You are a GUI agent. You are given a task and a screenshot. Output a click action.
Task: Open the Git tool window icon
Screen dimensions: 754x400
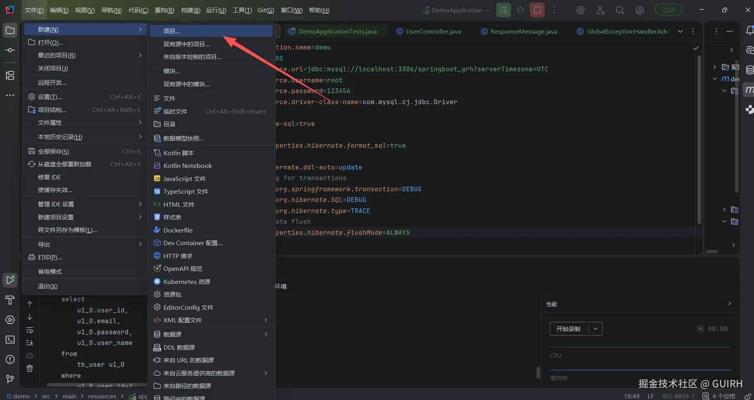pyautogui.click(x=10, y=379)
